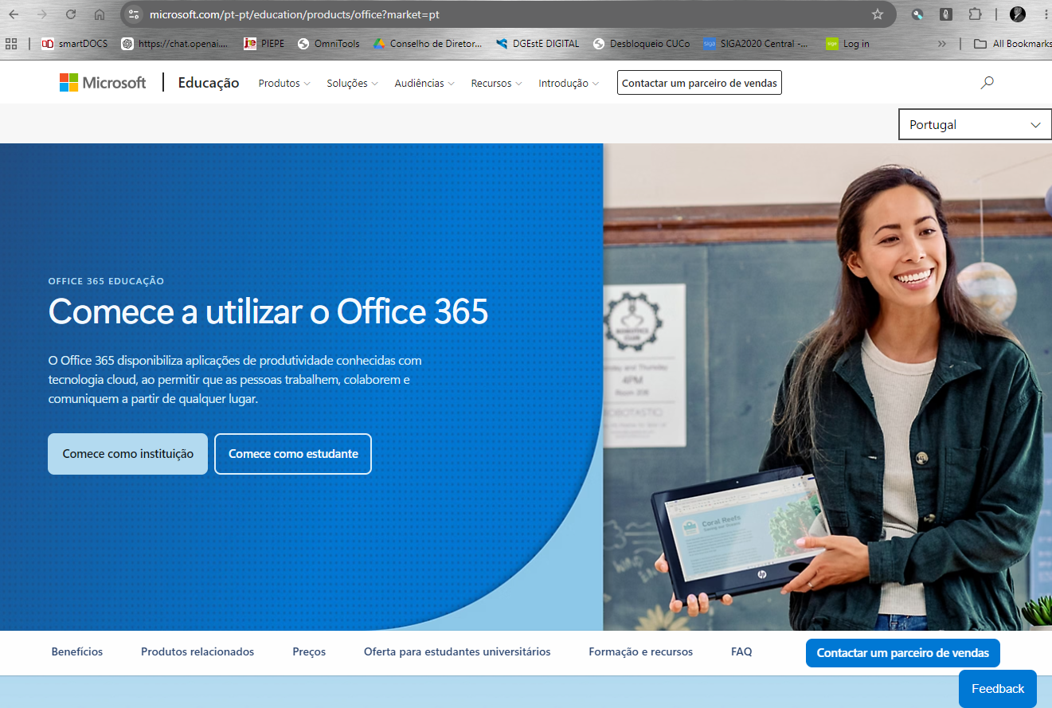The width and height of the screenshot is (1052, 708).
Task: Open the PIEPE bookmark
Action: pos(264,44)
